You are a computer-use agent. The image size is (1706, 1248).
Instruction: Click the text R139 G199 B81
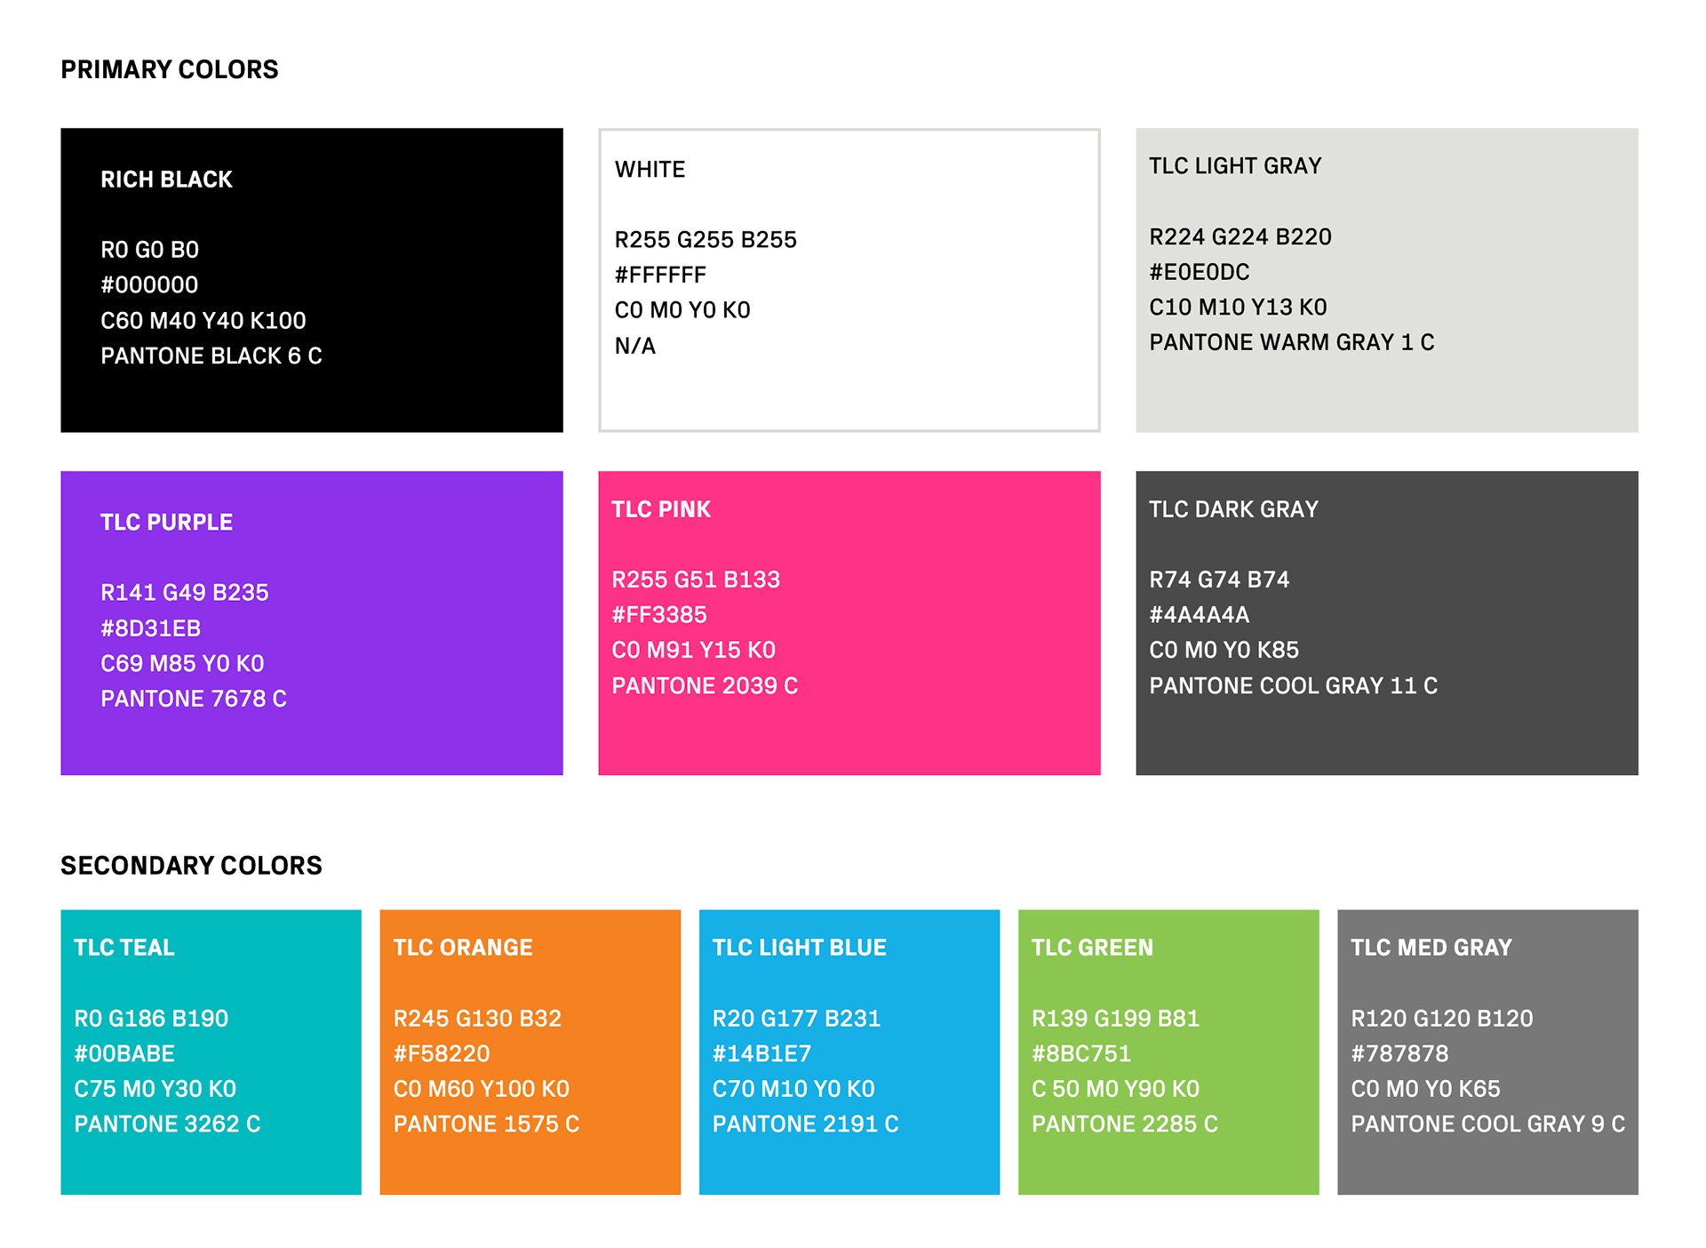point(1116,1018)
